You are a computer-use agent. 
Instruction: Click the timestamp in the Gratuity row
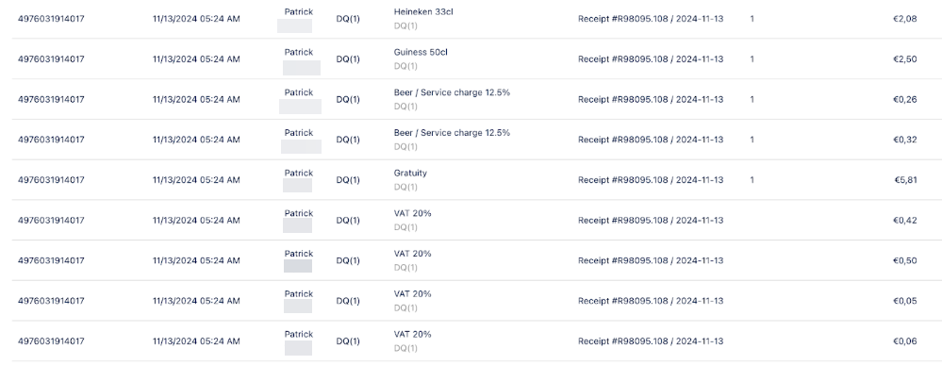196,180
